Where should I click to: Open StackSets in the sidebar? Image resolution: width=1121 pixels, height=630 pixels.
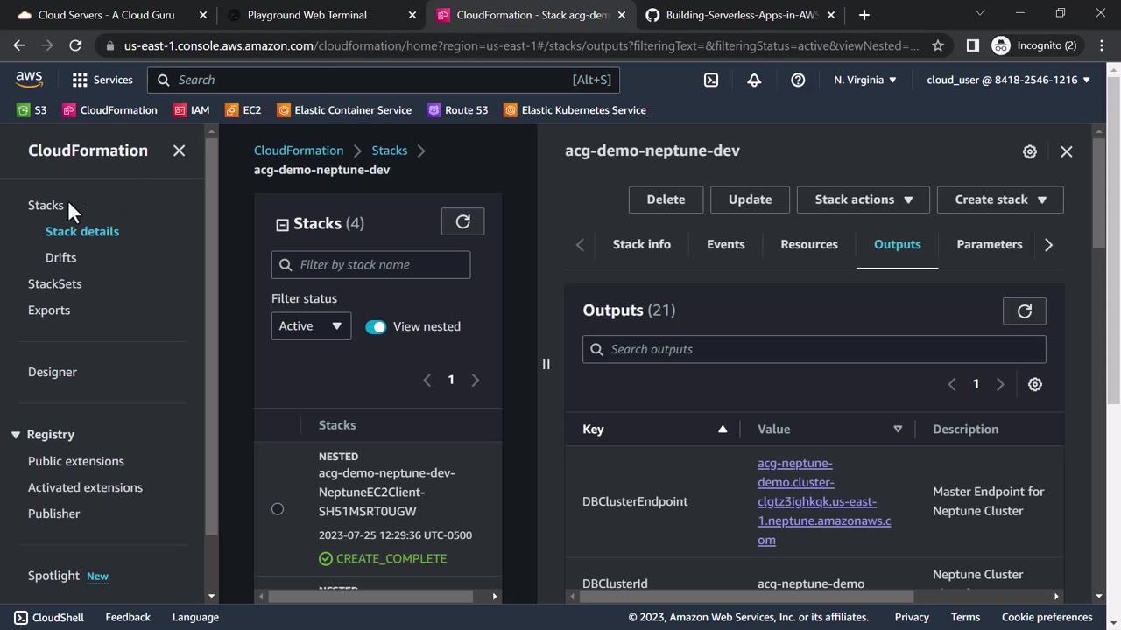[55, 284]
